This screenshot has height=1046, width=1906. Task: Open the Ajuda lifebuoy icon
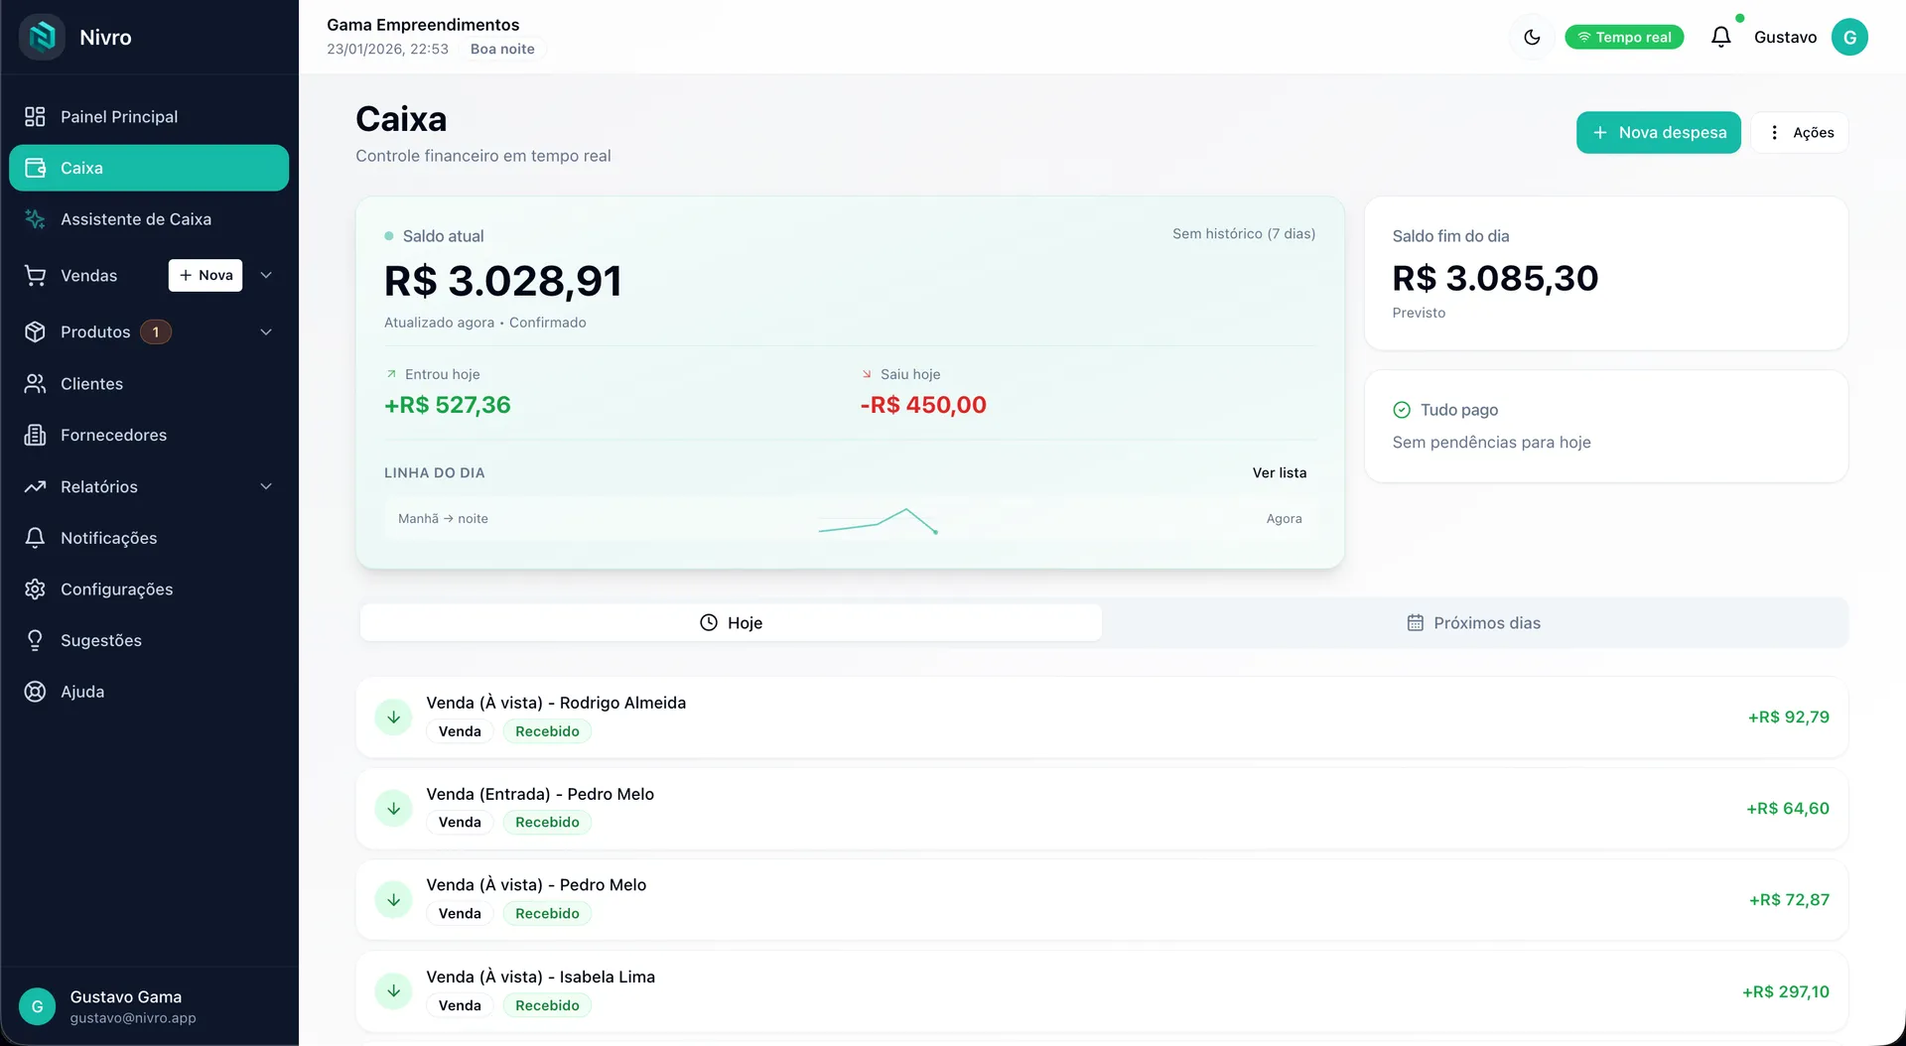pos(35,692)
